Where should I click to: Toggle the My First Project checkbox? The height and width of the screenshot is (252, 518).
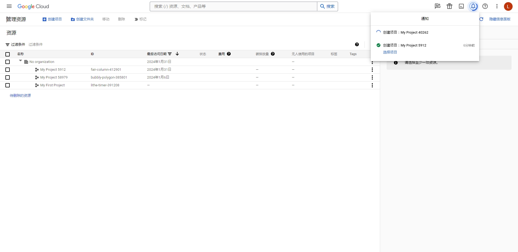pyautogui.click(x=8, y=85)
